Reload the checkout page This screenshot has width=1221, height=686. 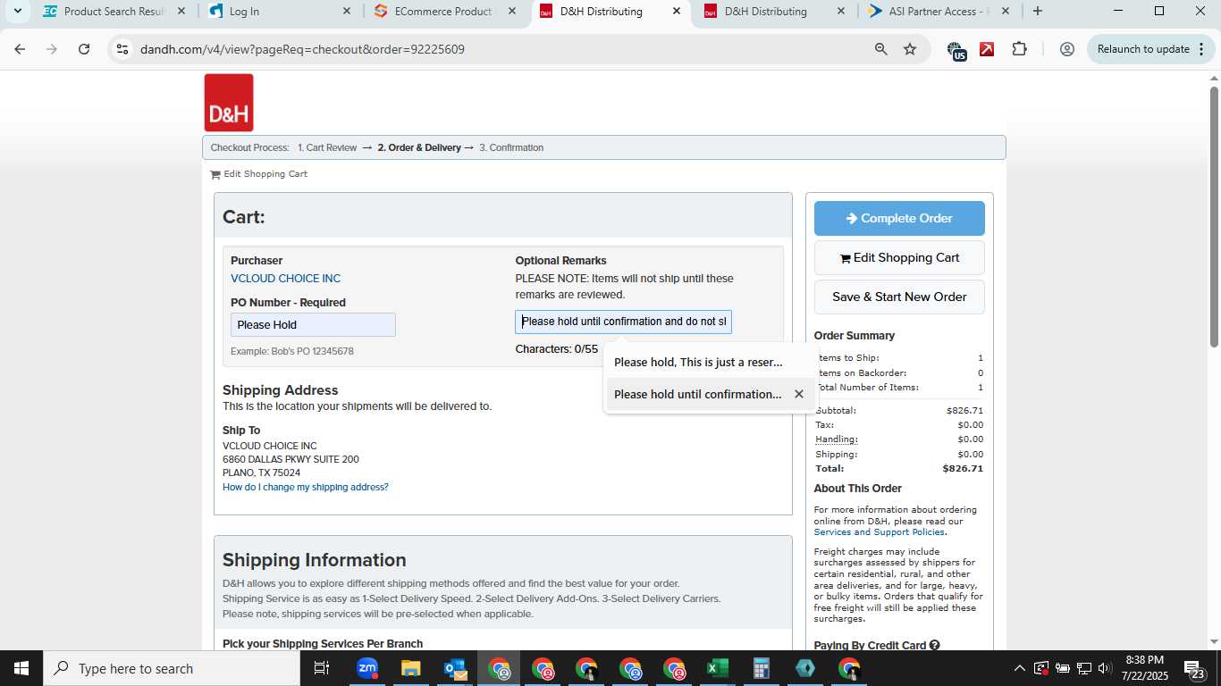[x=84, y=49]
